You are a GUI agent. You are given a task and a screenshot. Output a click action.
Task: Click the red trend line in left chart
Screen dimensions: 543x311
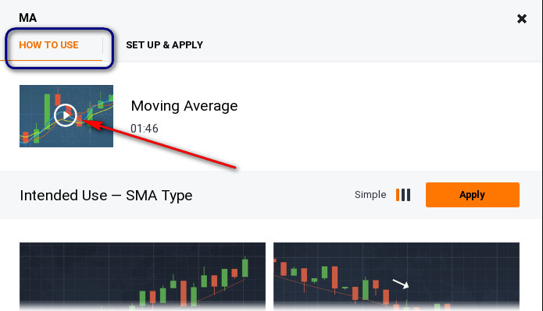[x=220, y=292]
